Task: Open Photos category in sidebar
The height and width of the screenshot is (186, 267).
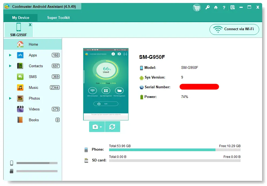Action: coord(33,98)
